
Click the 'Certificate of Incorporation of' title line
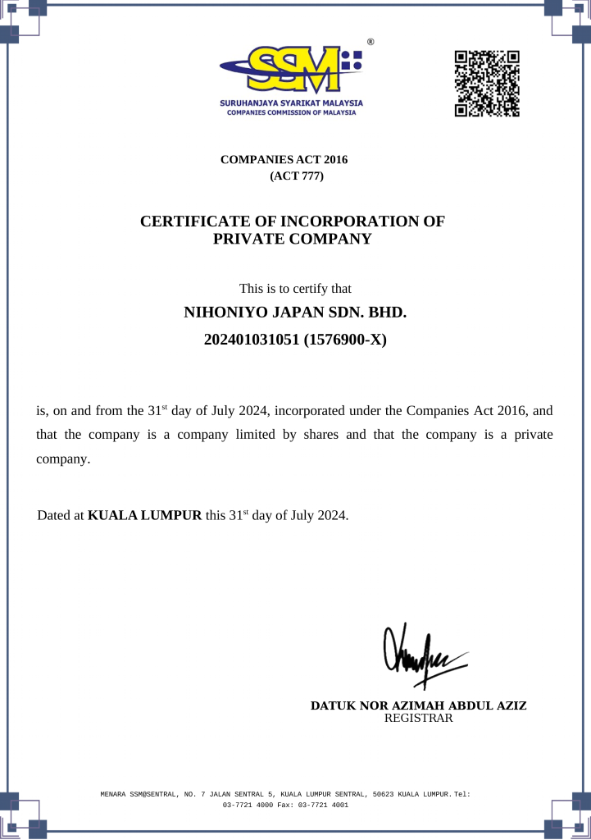click(292, 221)
